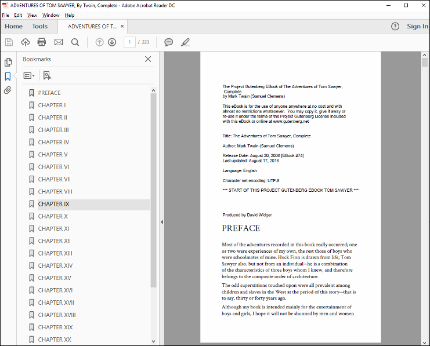Screen dimensions: 430x346
Task: Send file by email envelope icon
Action: (x=59, y=42)
